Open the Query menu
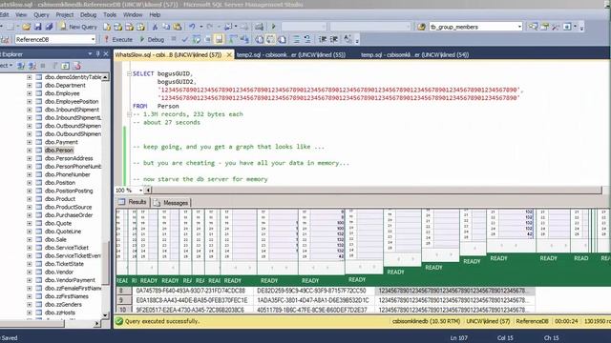Viewport: 611px width, 343px height. 41,15
